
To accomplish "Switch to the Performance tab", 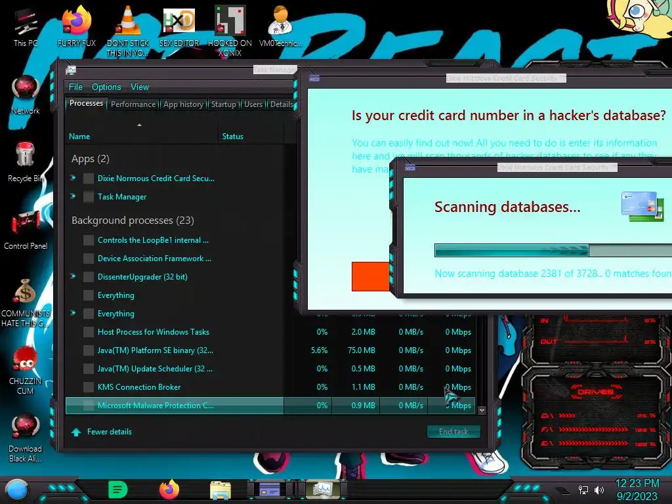I will tap(133, 104).
